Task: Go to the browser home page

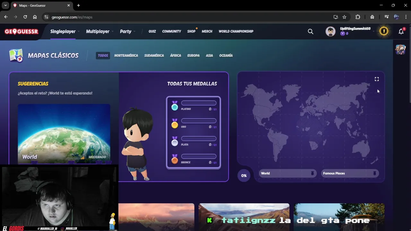Action: pyautogui.click(x=35, y=17)
